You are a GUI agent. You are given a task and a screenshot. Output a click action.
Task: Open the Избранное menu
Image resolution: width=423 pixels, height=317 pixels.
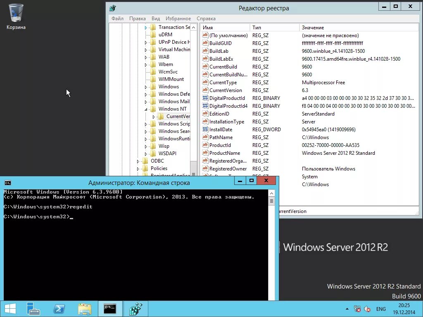pos(178,18)
